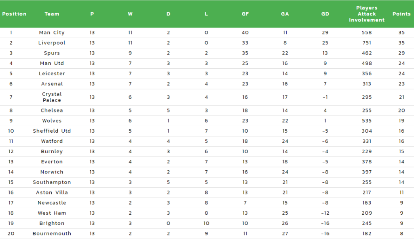Select Man City's goals for value 40

point(245,32)
